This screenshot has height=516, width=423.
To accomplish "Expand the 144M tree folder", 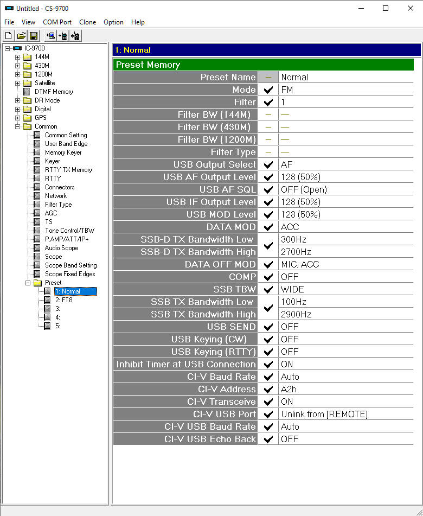I will coord(18,57).
